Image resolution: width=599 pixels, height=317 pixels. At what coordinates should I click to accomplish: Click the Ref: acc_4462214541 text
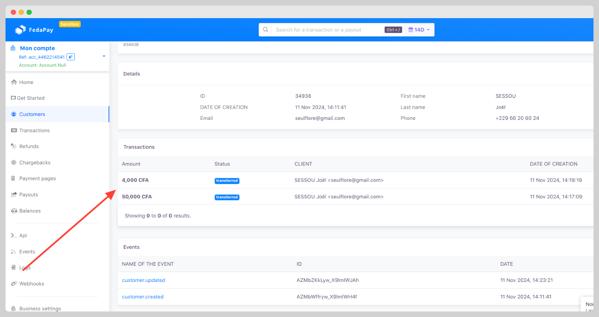coord(42,57)
